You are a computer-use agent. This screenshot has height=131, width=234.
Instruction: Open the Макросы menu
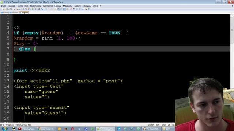pyautogui.click(x=68, y=6)
